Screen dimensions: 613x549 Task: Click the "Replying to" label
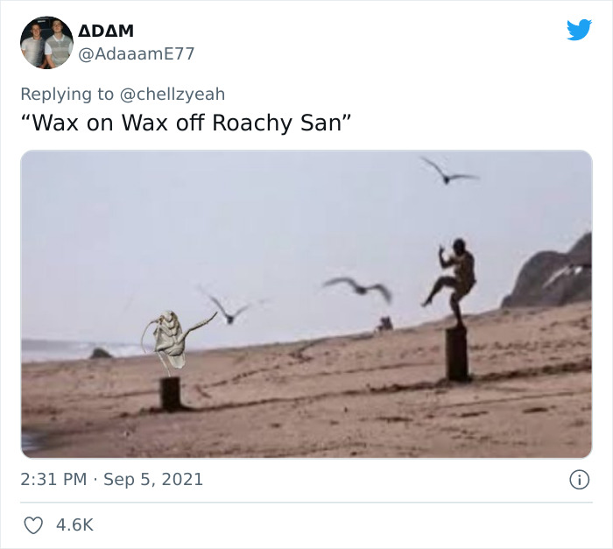67,95
